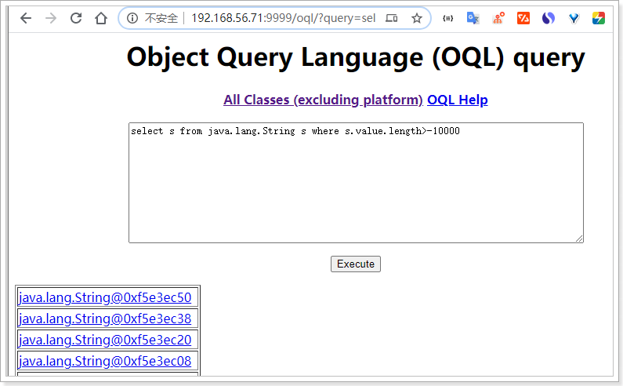Open the red sitemap-style extension icon
The width and height of the screenshot is (623, 386).
tap(498, 18)
